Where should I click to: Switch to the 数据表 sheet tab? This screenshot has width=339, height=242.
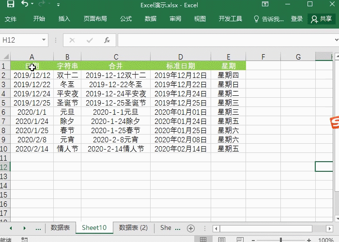pyautogui.click(x=61, y=228)
